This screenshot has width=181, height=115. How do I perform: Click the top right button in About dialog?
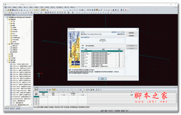click(x=132, y=33)
